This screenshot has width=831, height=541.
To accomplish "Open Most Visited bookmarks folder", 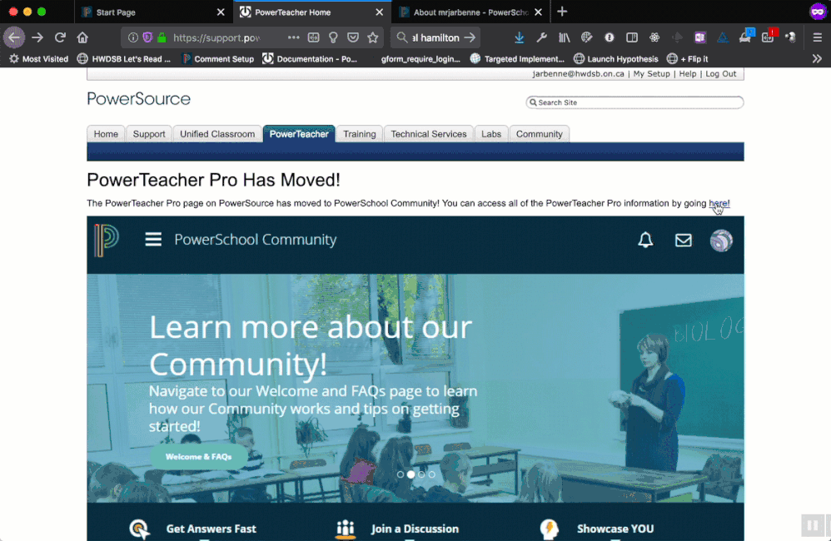I will point(38,59).
